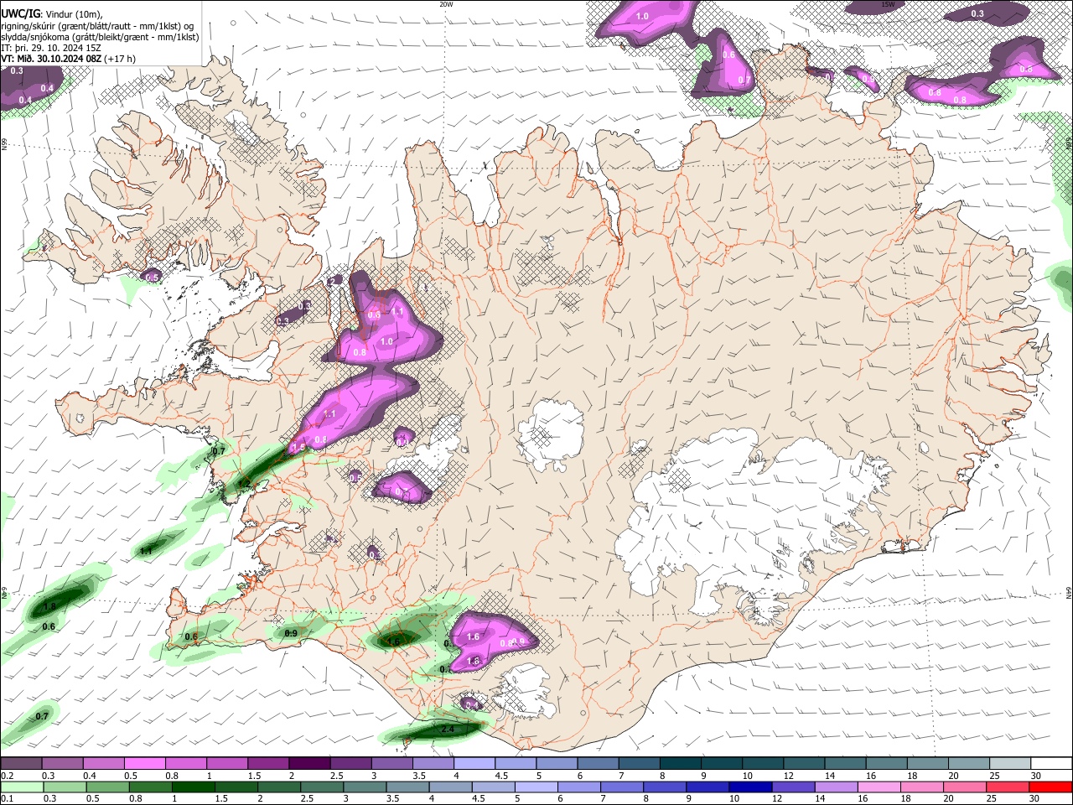
Task: Click the 'UWC/IG: Vindur (10m)' title text
Action: click(51, 13)
